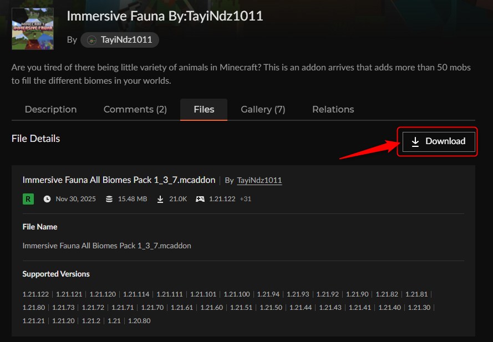Click supported version 1.21.71
The width and height of the screenshot is (493, 342).
[x=123, y=308]
